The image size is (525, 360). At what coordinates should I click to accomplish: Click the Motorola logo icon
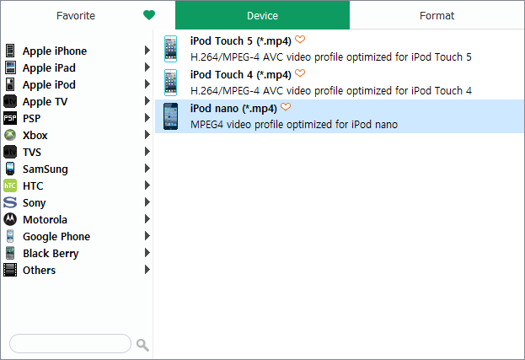point(10,219)
